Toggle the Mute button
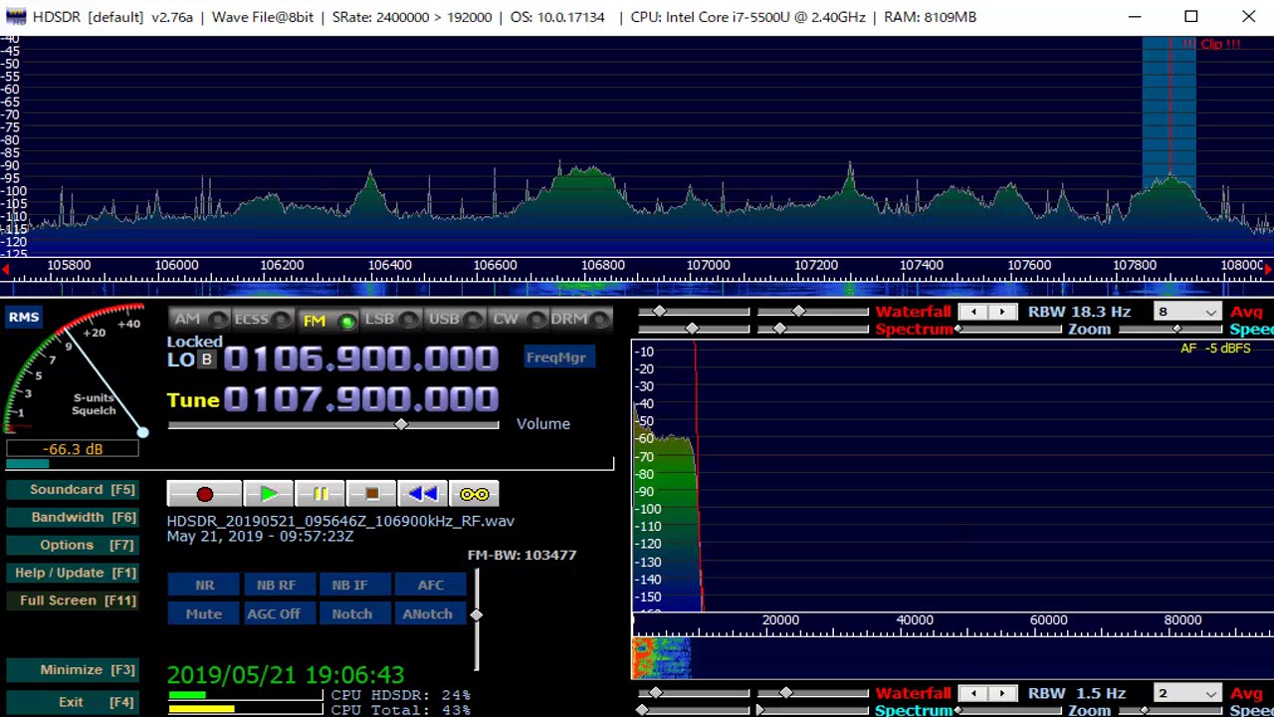This screenshot has width=1274, height=717. 204,614
